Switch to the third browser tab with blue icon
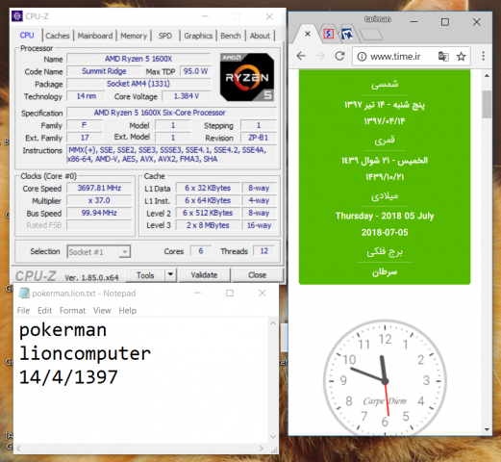 pyautogui.click(x=347, y=34)
